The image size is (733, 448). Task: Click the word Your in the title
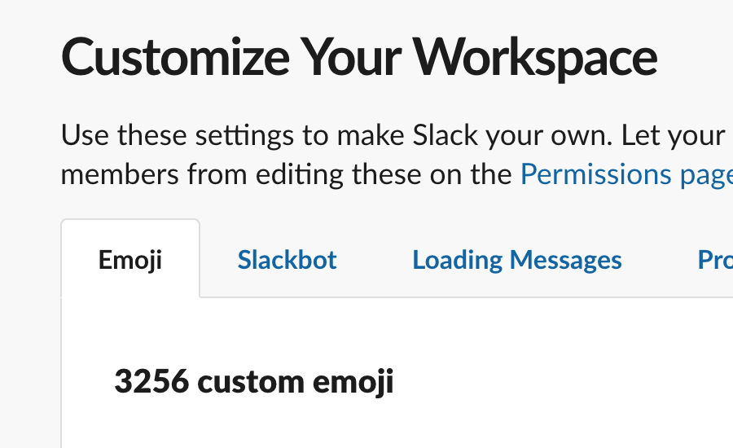[349, 57]
